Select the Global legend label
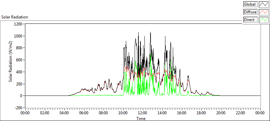 (250, 4)
